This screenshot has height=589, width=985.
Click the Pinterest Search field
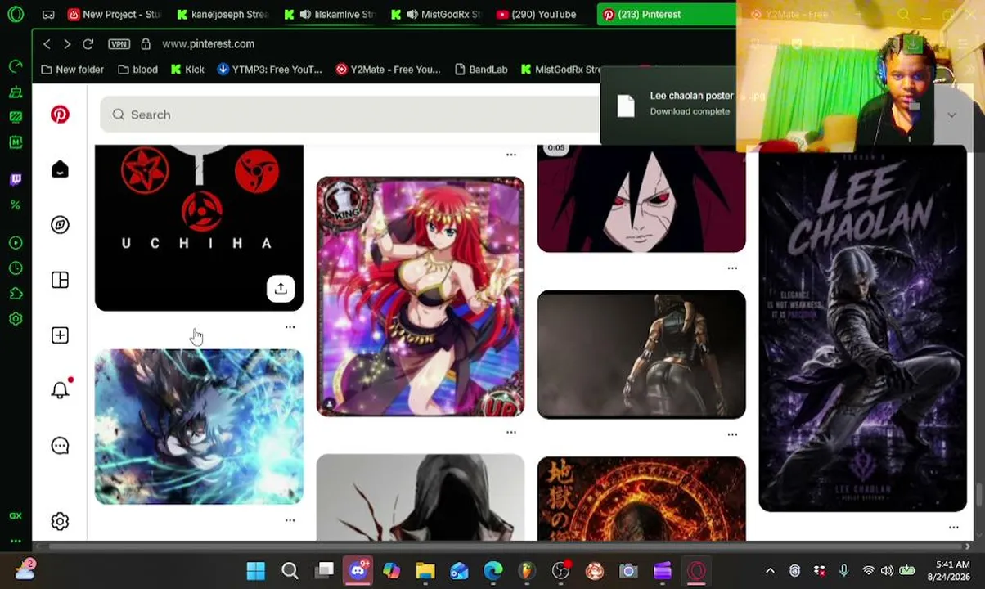(352, 115)
